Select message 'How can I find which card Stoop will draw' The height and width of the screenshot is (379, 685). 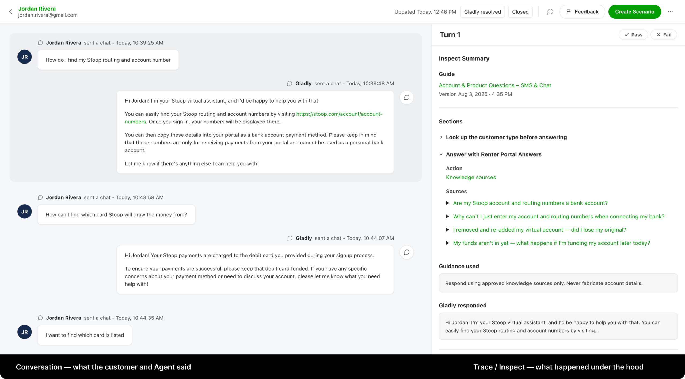click(x=116, y=214)
